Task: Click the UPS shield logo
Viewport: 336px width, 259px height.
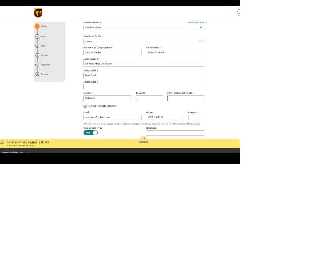Action: pyautogui.click(x=38, y=13)
